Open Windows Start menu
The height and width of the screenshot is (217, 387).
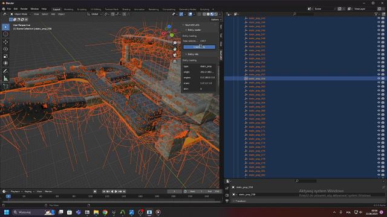coord(7,212)
